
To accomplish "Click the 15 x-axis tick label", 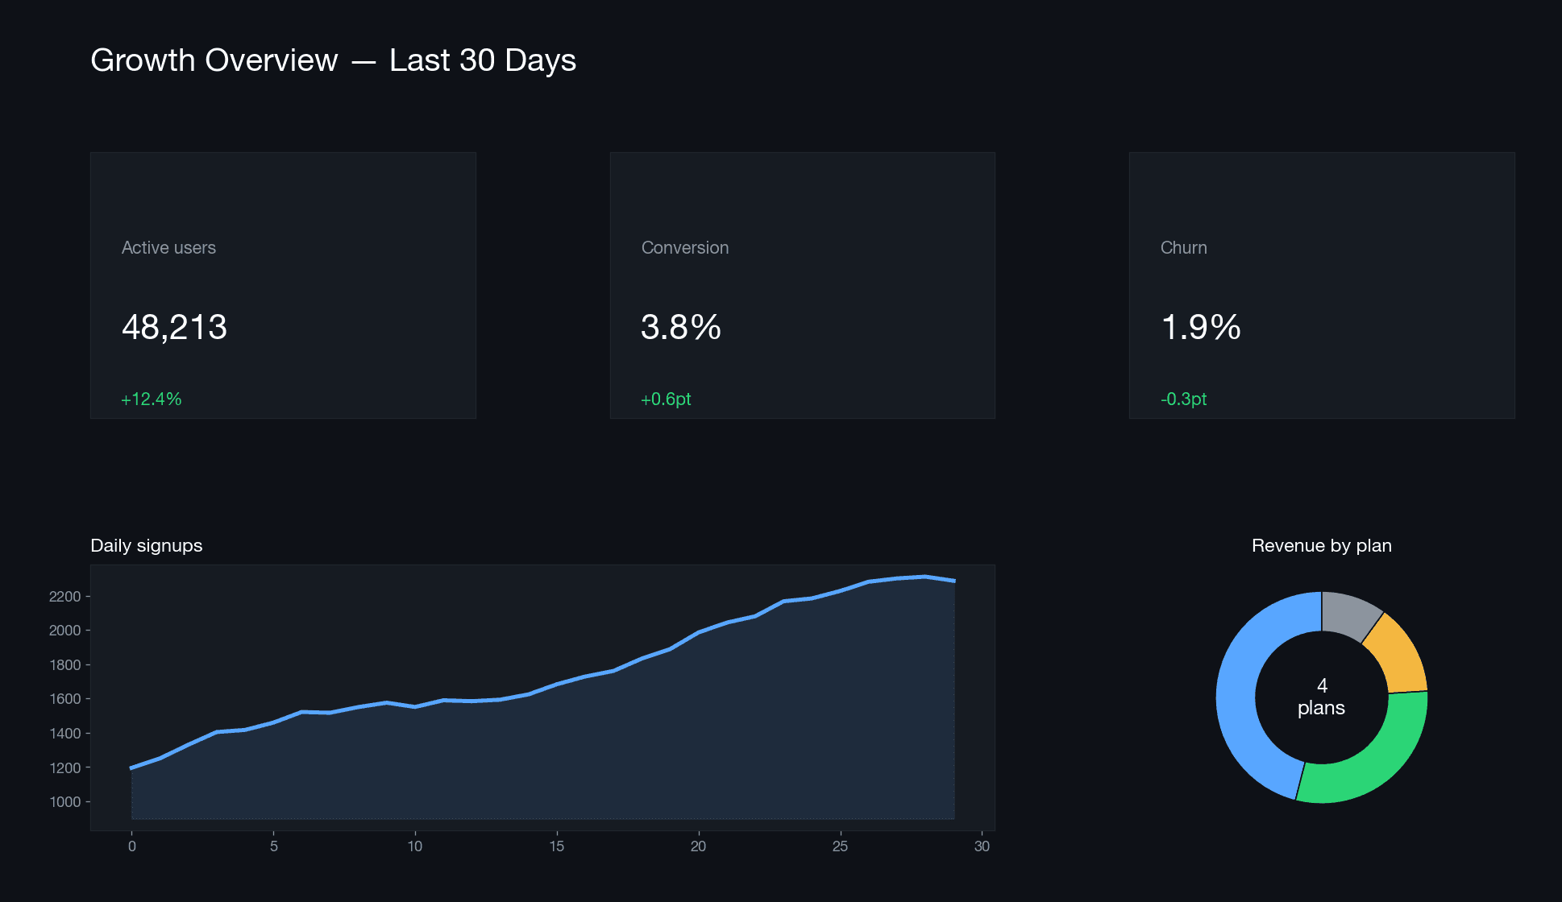I will (x=557, y=846).
